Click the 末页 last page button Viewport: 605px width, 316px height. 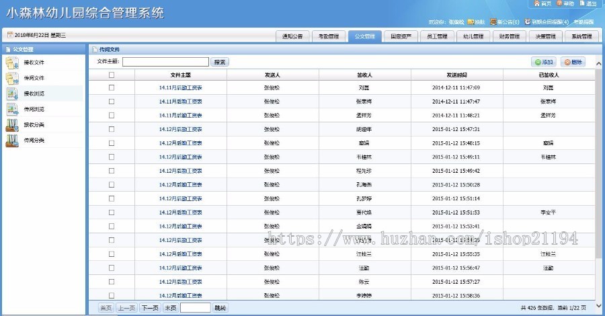tap(171, 308)
